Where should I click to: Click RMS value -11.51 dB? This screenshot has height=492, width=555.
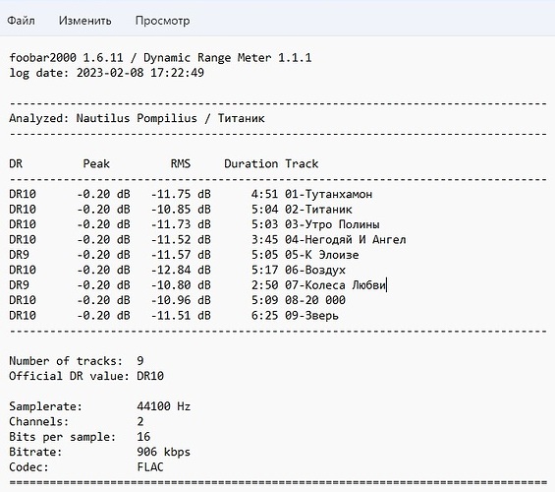[x=181, y=316]
